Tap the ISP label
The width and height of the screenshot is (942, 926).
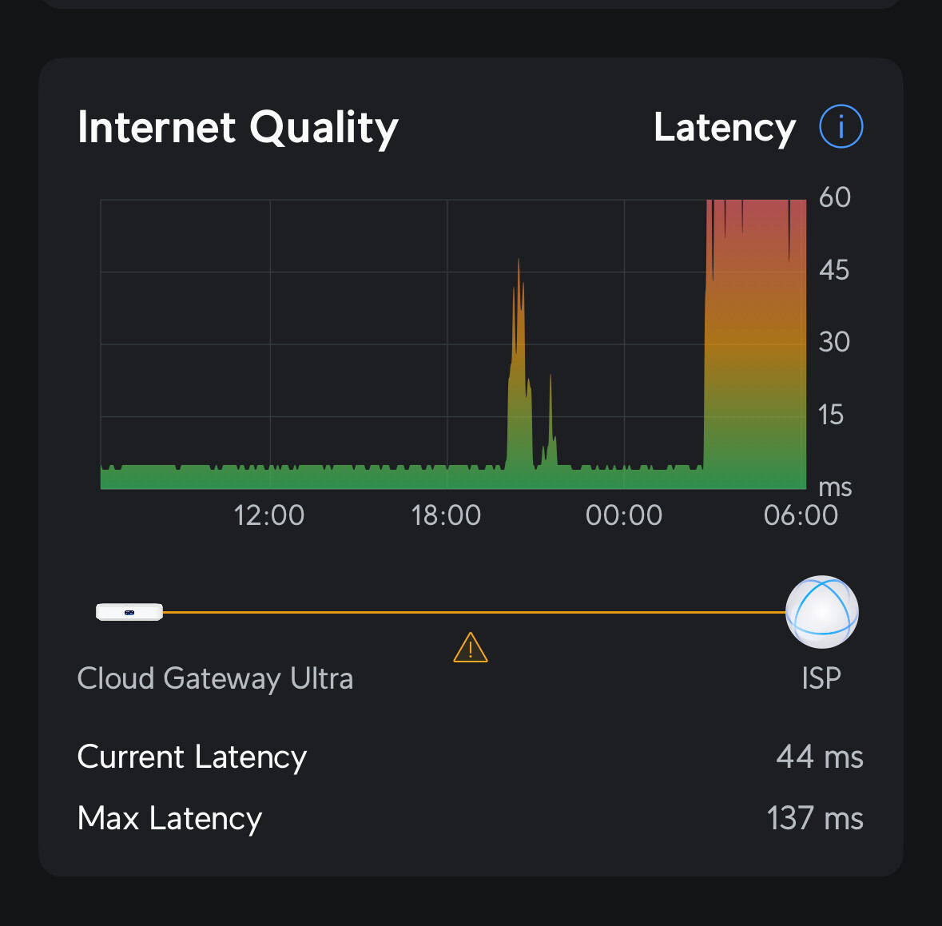821,678
